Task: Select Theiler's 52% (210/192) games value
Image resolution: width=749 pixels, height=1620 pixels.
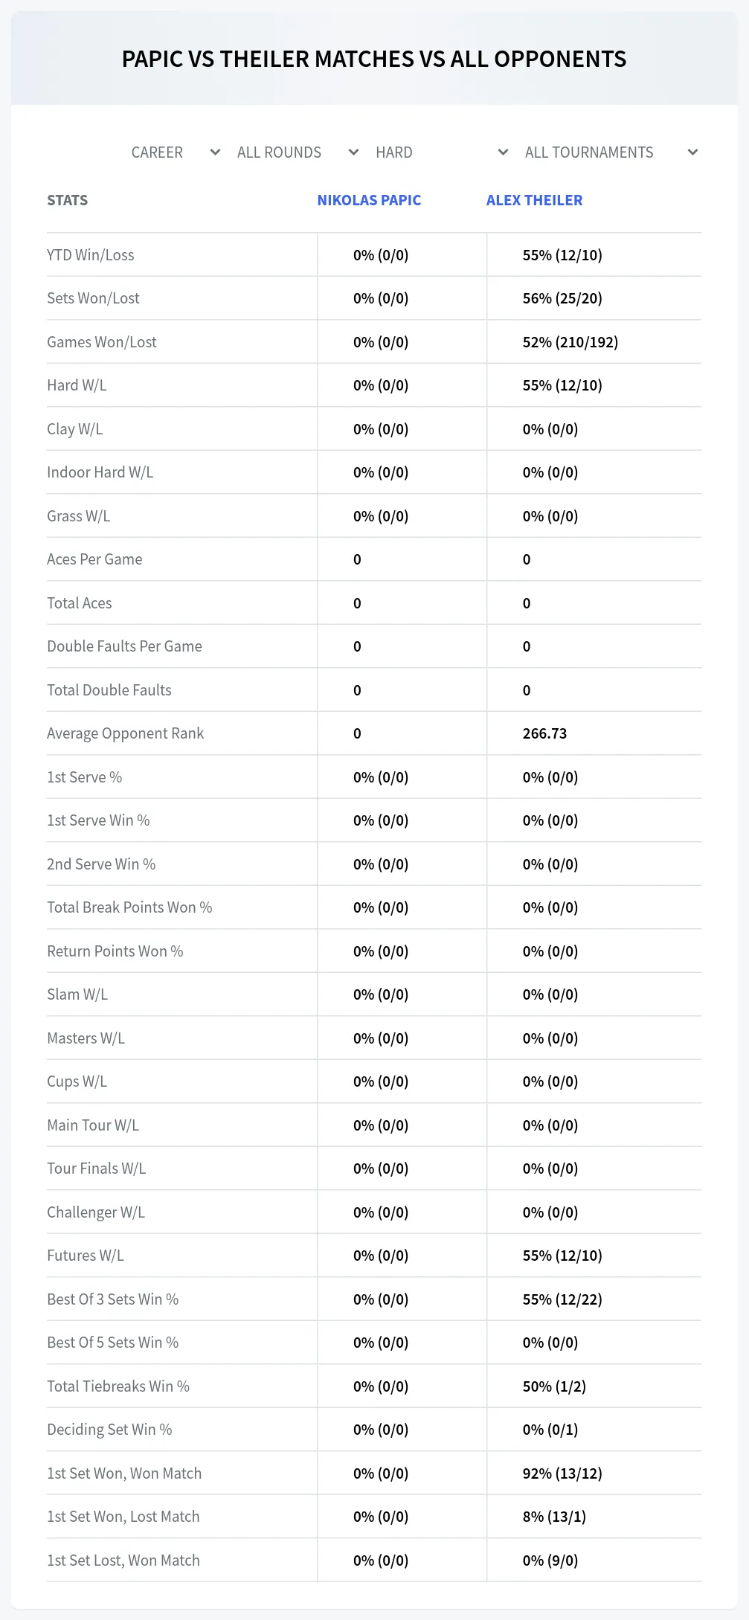Action: pyautogui.click(x=570, y=342)
